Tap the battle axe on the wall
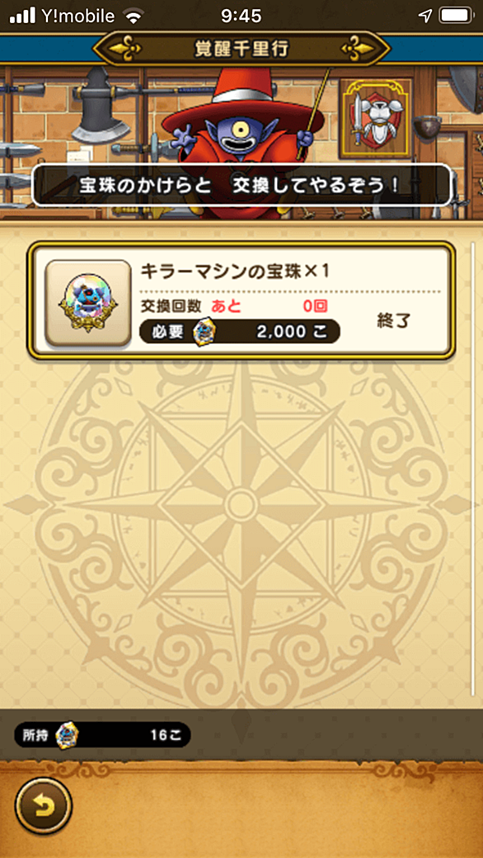The width and height of the screenshot is (483, 858). [100, 104]
